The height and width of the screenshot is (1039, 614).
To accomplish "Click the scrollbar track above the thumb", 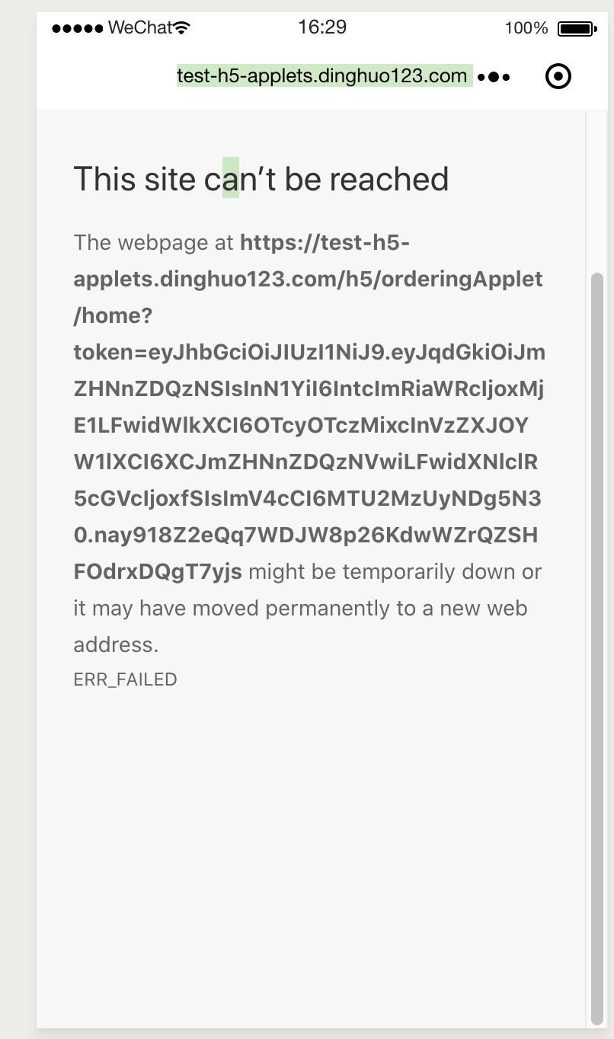I will [x=596, y=190].
